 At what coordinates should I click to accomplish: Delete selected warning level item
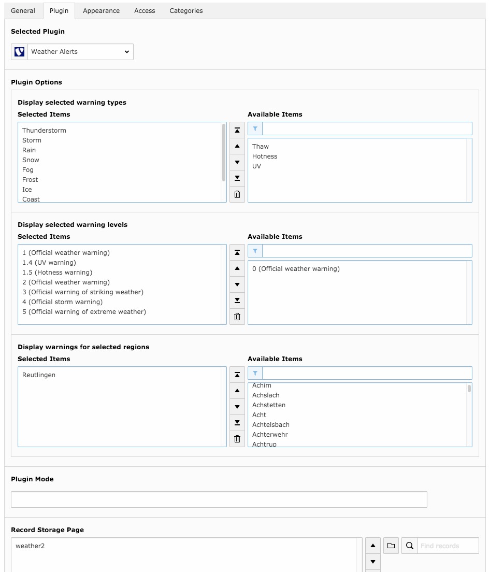[237, 317]
